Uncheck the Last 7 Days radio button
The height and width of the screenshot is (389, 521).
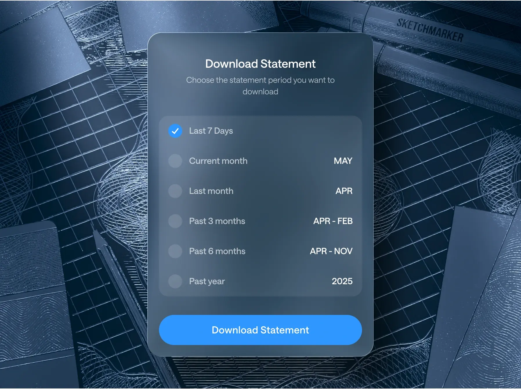point(175,131)
